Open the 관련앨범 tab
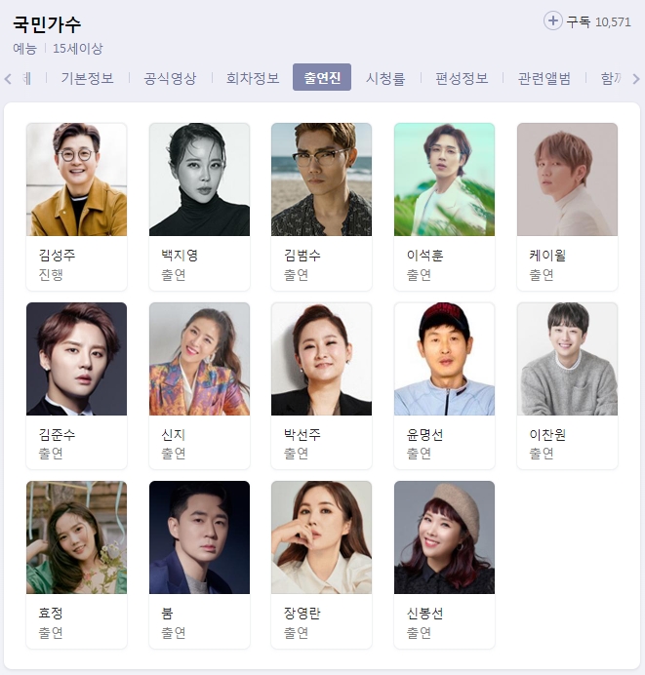 click(x=544, y=78)
